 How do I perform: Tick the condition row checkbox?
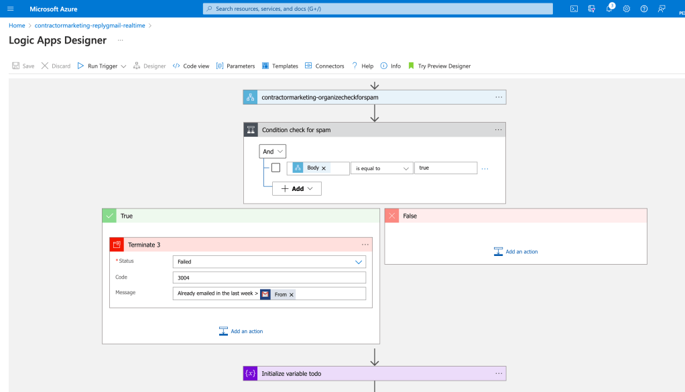(275, 168)
